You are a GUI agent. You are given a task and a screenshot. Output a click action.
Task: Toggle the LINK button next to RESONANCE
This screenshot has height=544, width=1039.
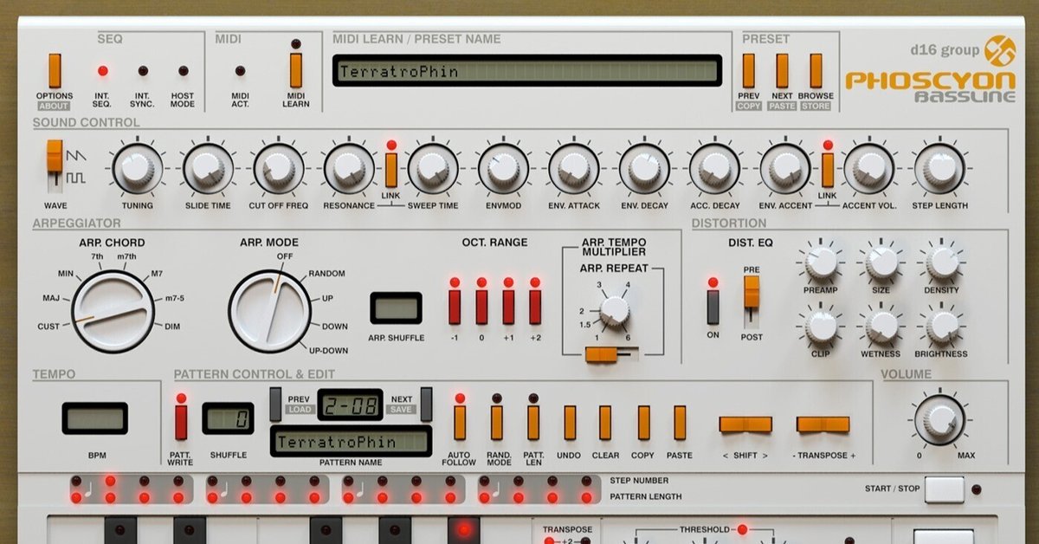(x=391, y=170)
